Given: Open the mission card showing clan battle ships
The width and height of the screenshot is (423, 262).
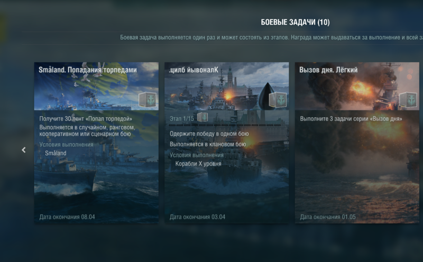Looking at the screenshot, I should [x=227, y=143].
